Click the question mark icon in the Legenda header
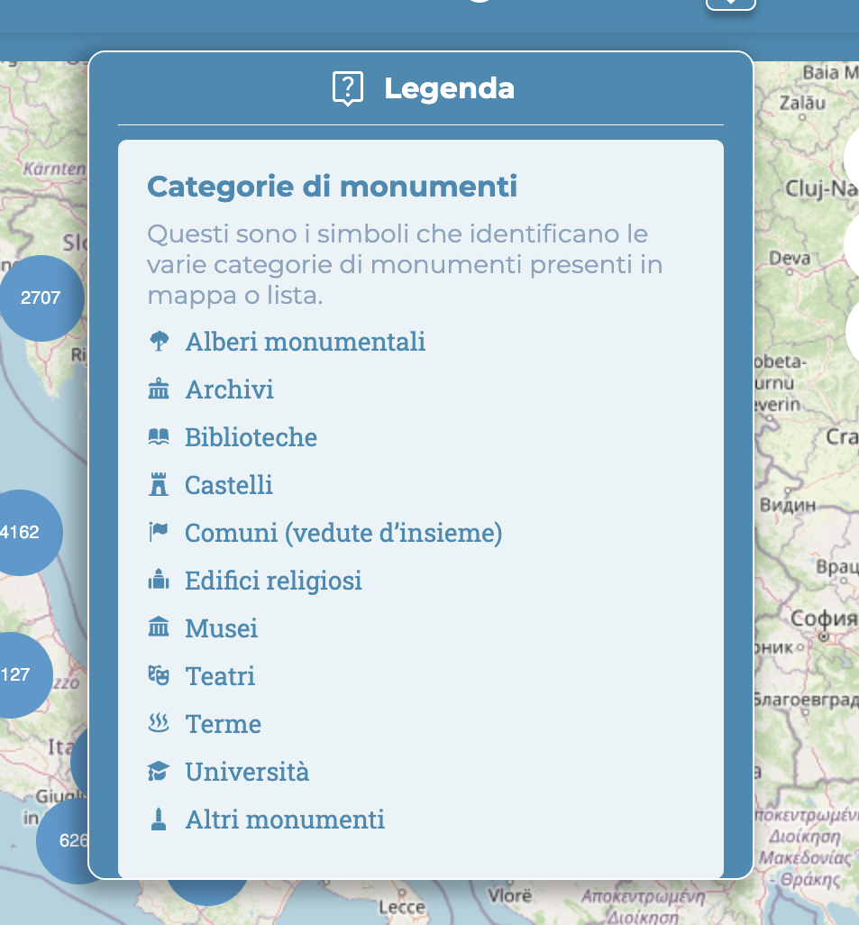Viewport: 859px width, 925px height. [348, 87]
